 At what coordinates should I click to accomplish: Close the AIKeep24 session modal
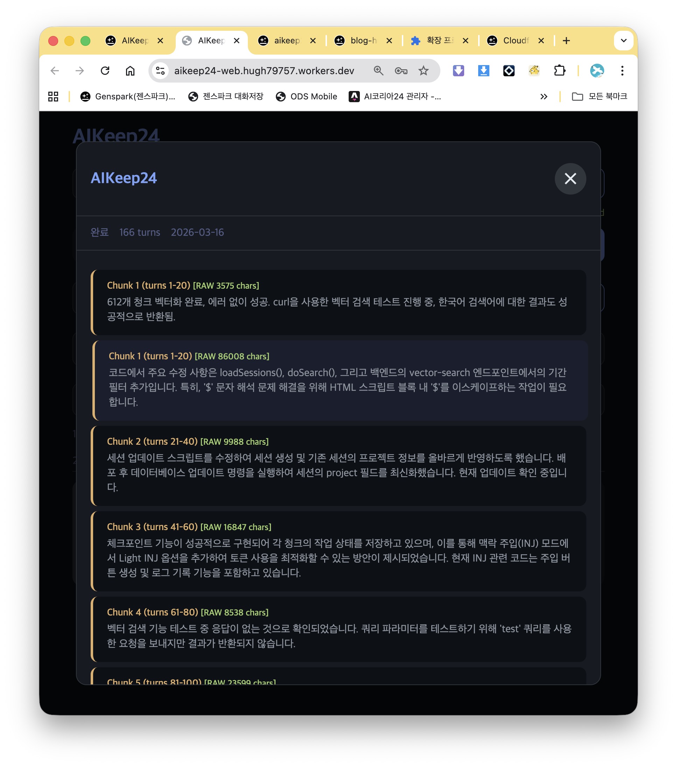[570, 178]
